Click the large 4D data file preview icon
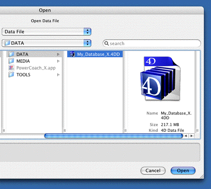 click(160, 79)
